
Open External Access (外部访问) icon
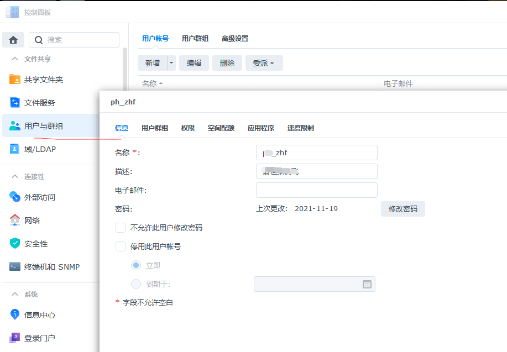coord(15,197)
